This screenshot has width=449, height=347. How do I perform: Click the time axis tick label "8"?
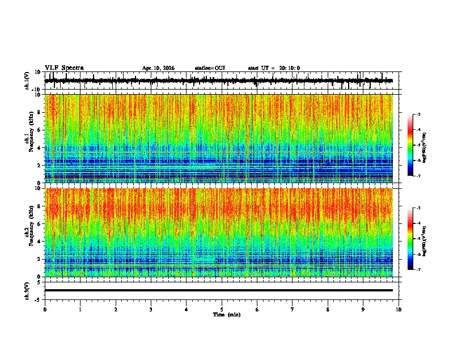(328, 310)
